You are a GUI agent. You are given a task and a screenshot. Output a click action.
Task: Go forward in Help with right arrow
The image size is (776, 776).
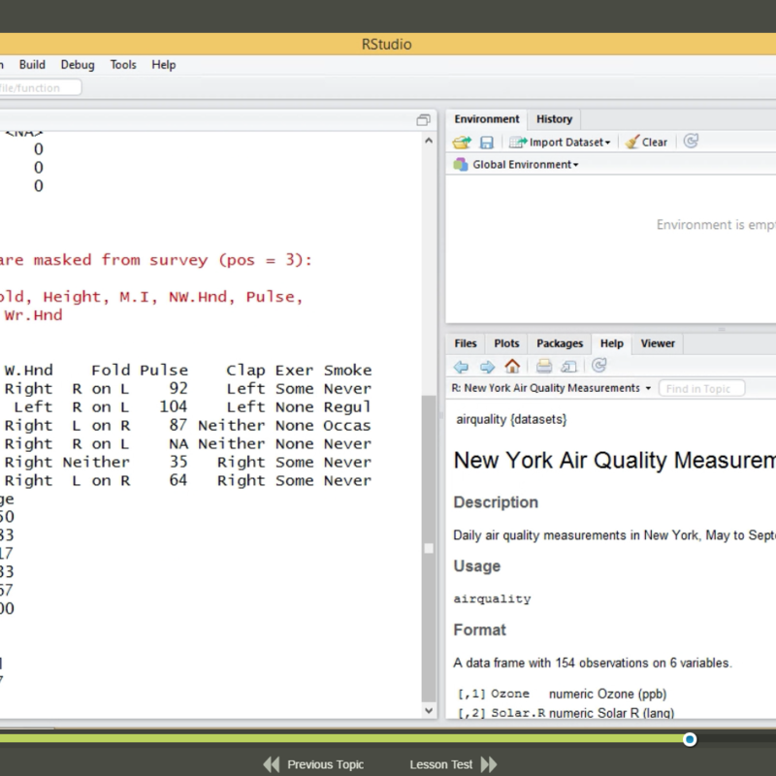487,367
